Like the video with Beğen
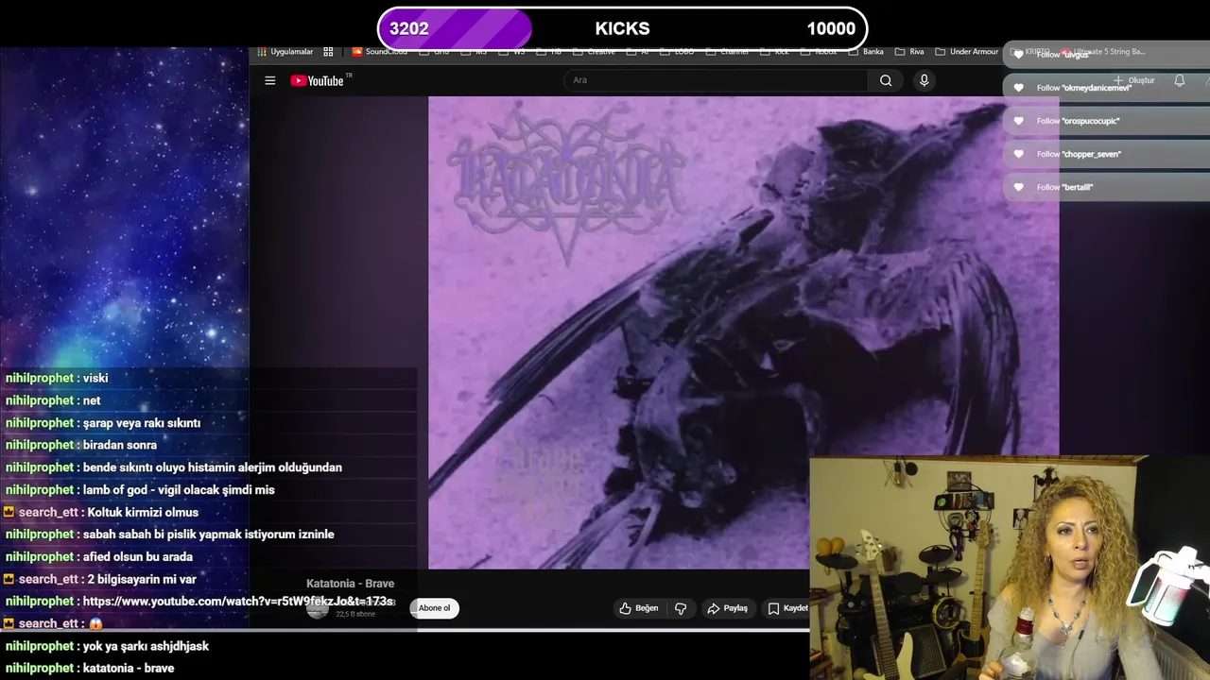1210x680 pixels. 639,608
